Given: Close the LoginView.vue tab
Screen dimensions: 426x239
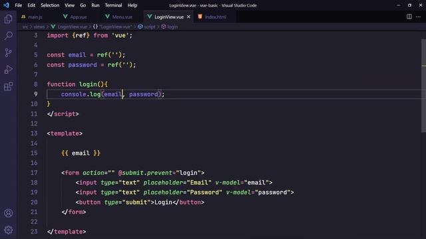Looking at the screenshot, I should pos(188,17).
